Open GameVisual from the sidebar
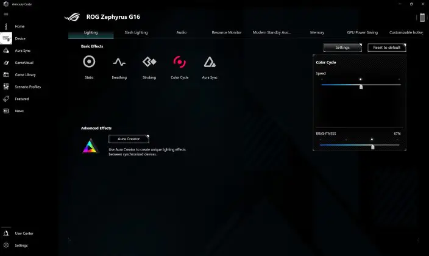The height and width of the screenshot is (256, 429). [24, 63]
